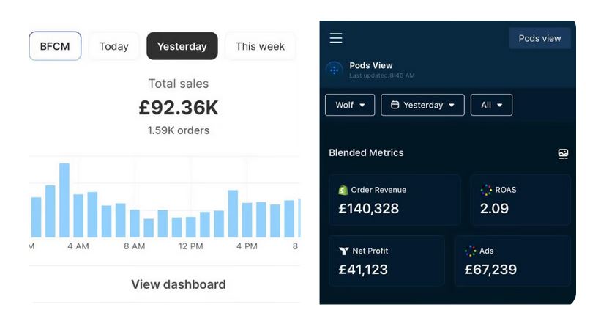Viewport: 590px width, 321px height.
Task: Click the ROAS multicolor icon
Action: [x=487, y=190]
